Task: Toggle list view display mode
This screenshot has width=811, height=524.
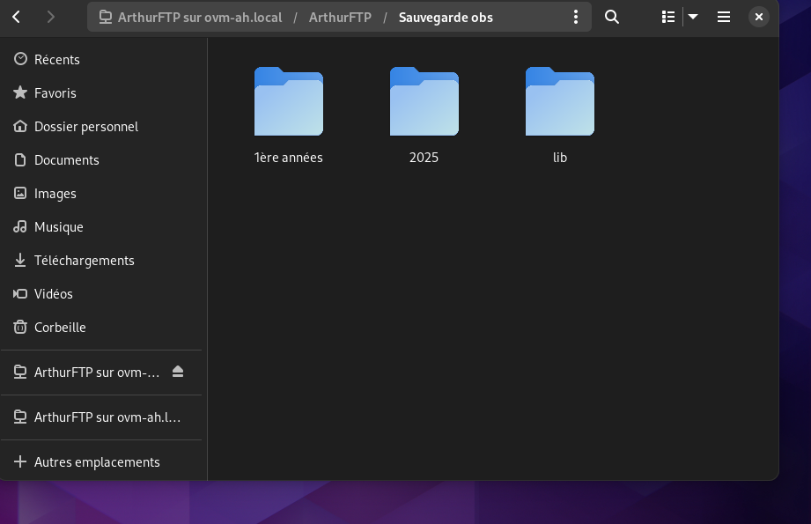Action: [668, 17]
